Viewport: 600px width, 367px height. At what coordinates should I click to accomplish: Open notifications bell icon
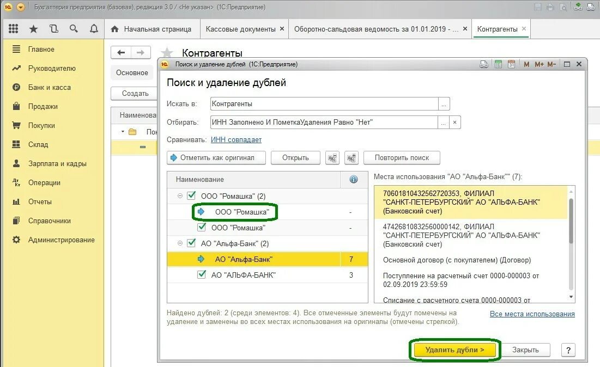(94, 29)
